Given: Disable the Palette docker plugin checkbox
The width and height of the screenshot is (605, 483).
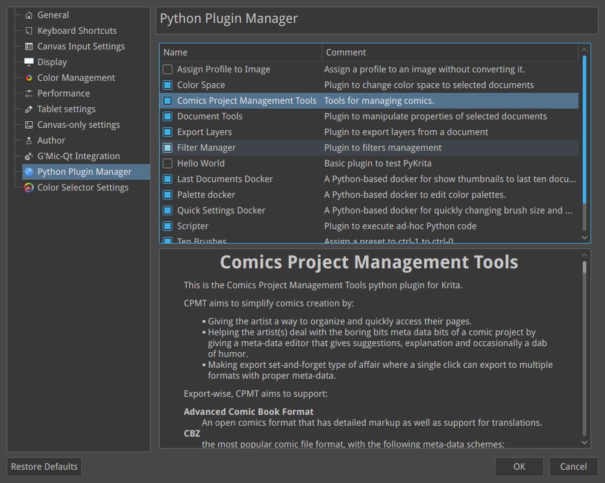Looking at the screenshot, I should tap(168, 195).
